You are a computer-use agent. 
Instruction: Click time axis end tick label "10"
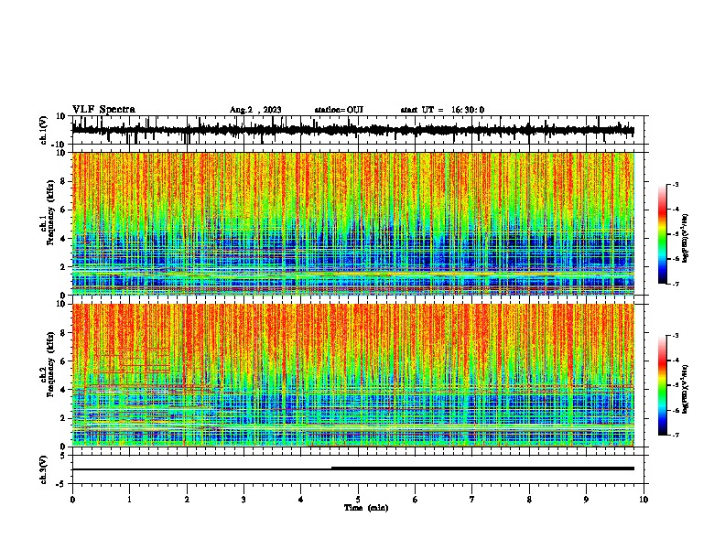[x=644, y=500]
